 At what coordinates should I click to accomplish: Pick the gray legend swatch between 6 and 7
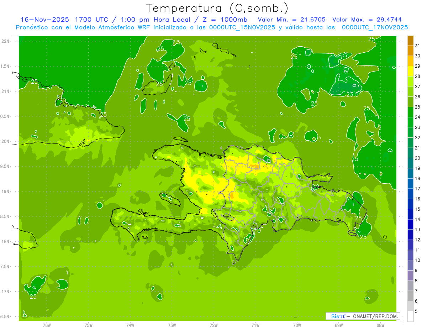(x=410, y=296)
